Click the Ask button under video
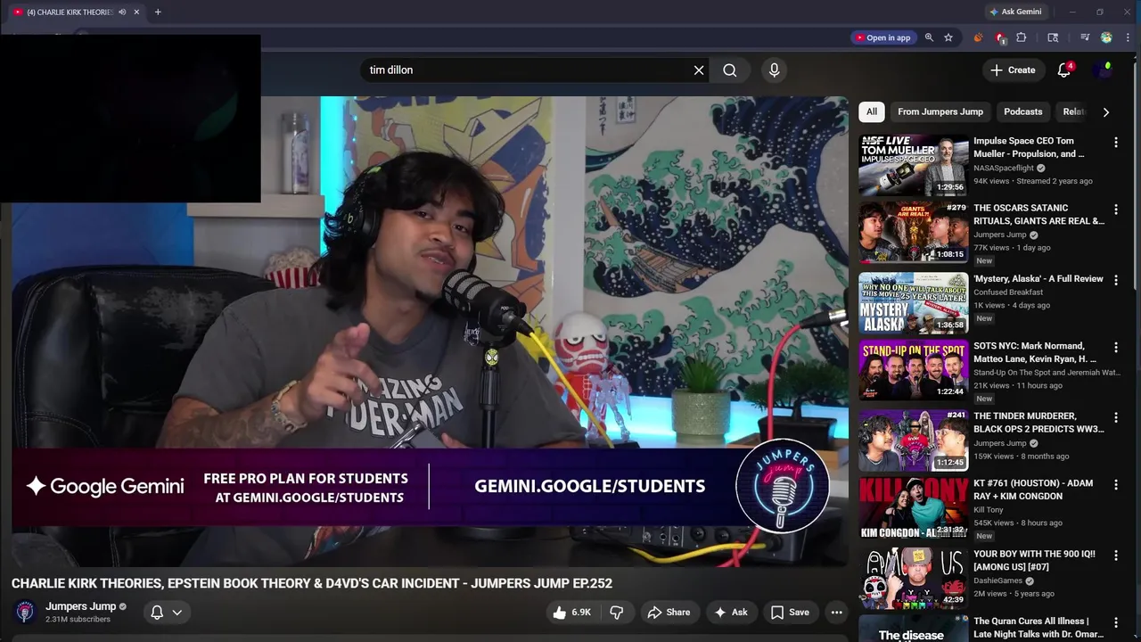1141x642 pixels. tap(730, 613)
